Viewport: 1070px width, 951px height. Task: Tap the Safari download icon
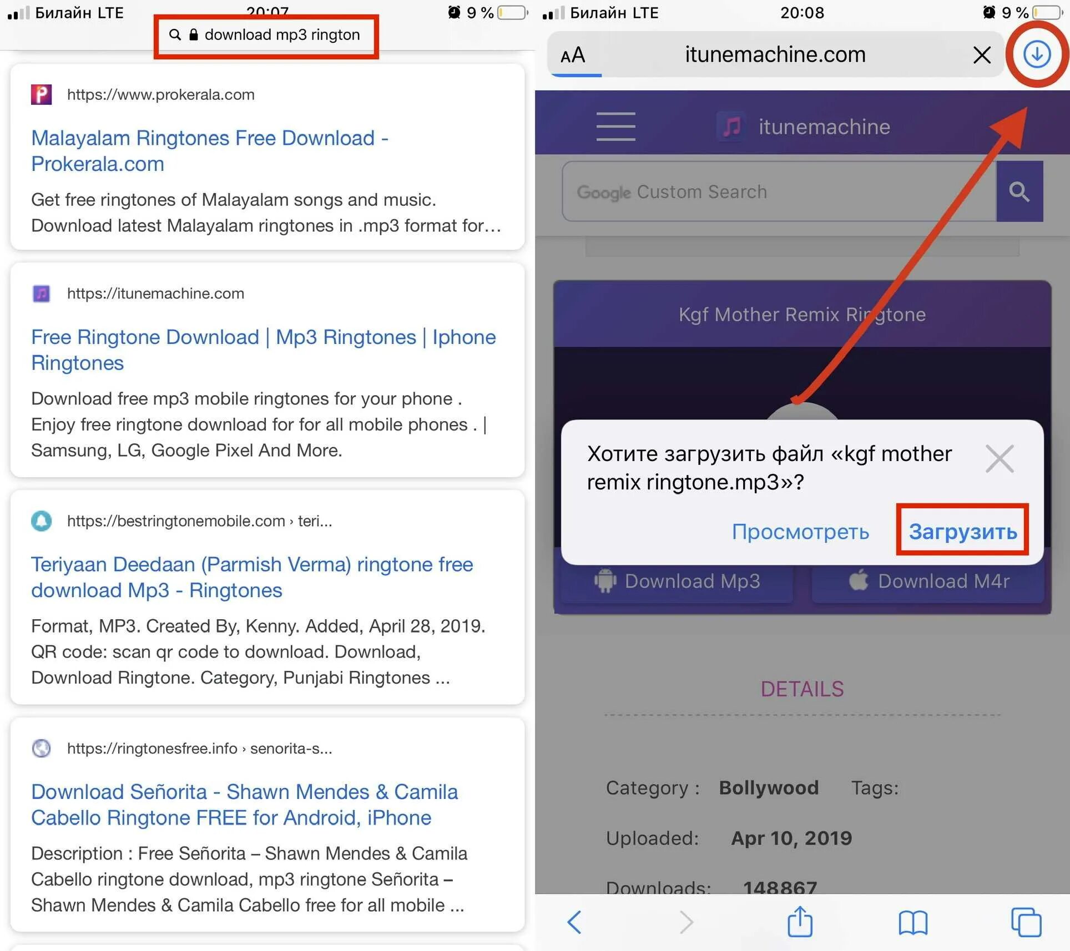(x=1038, y=53)
